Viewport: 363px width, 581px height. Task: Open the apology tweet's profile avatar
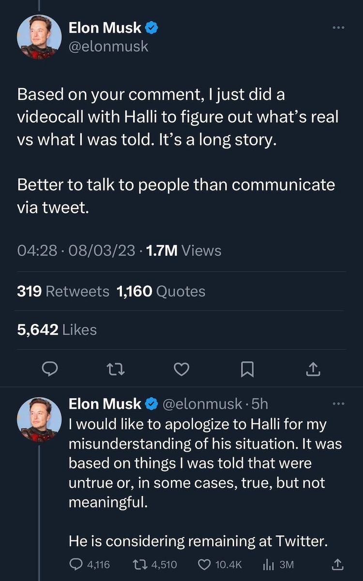[x=40, y=419]
